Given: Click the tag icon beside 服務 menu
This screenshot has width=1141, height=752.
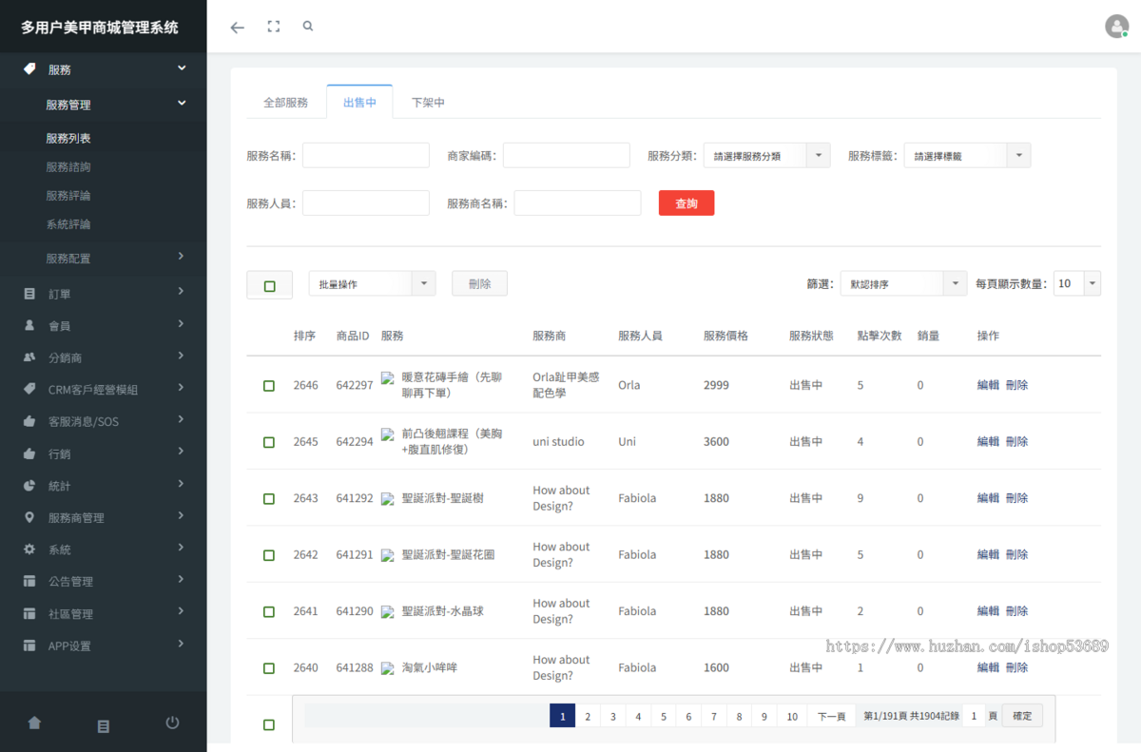Looking at the screenshot, I should click(29, 68).
